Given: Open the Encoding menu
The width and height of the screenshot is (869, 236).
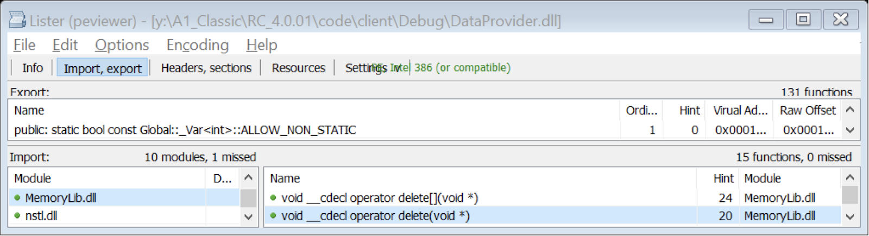Looking at the screenshot, I should click(197, 45).
